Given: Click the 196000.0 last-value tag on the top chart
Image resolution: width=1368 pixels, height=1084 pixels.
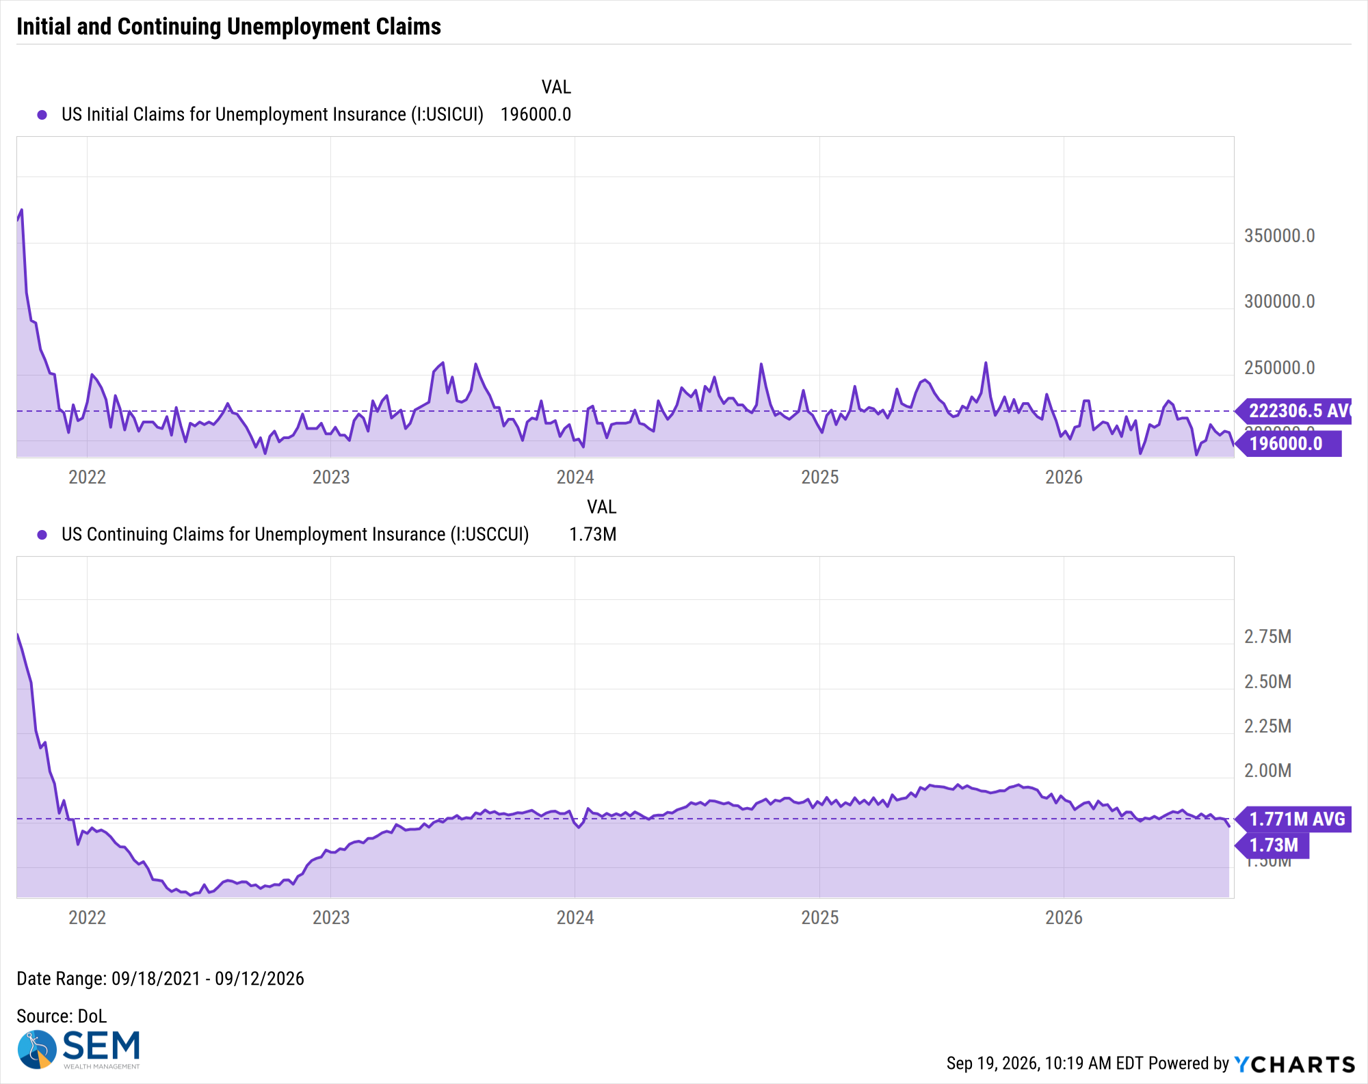Looking at the screenshot, I should pos(1288,444).
